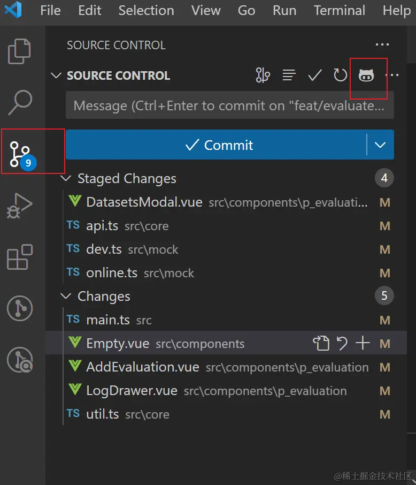Open the Search view icon

point(20,102)
